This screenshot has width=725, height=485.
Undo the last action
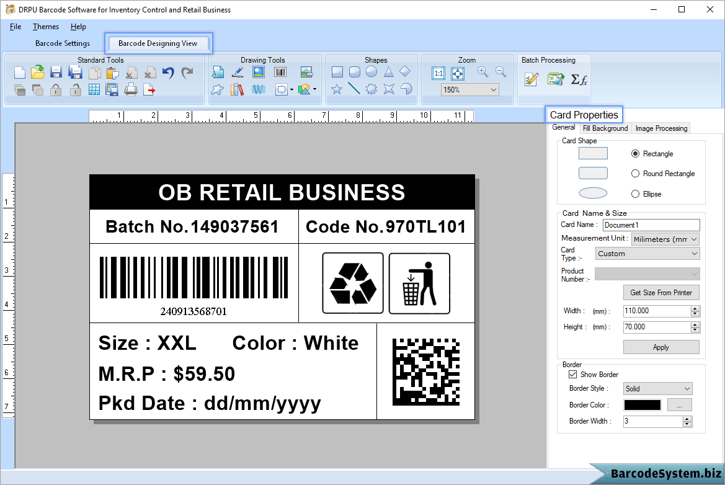coord(168,73)
